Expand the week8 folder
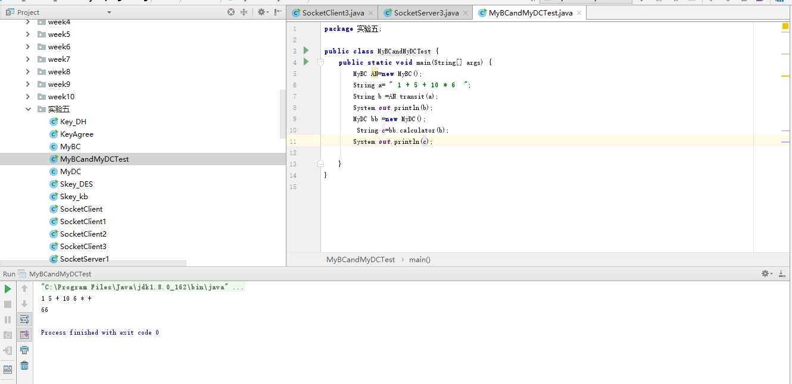Viewport: 792px width, 384px height. 28,72
